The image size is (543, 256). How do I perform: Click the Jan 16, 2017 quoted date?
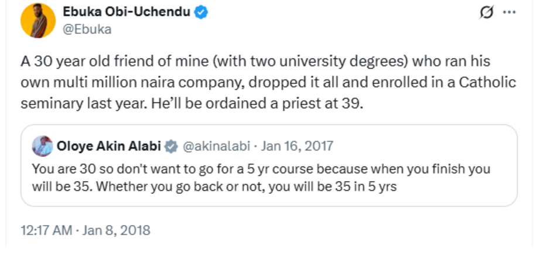tap(296, 146)
